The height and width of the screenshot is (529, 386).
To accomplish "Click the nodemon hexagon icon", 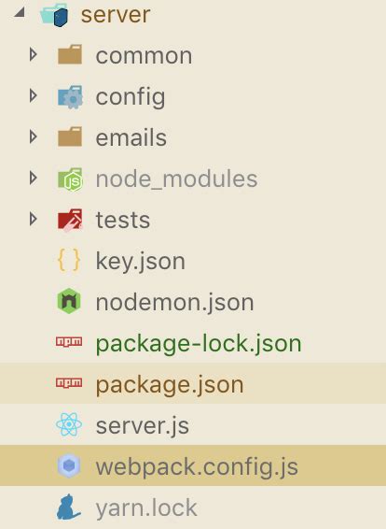I will [69, 301].
